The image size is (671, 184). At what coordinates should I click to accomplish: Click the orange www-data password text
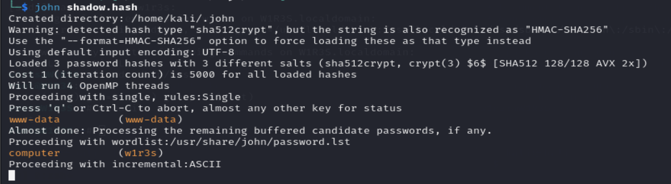click(34, 119)
